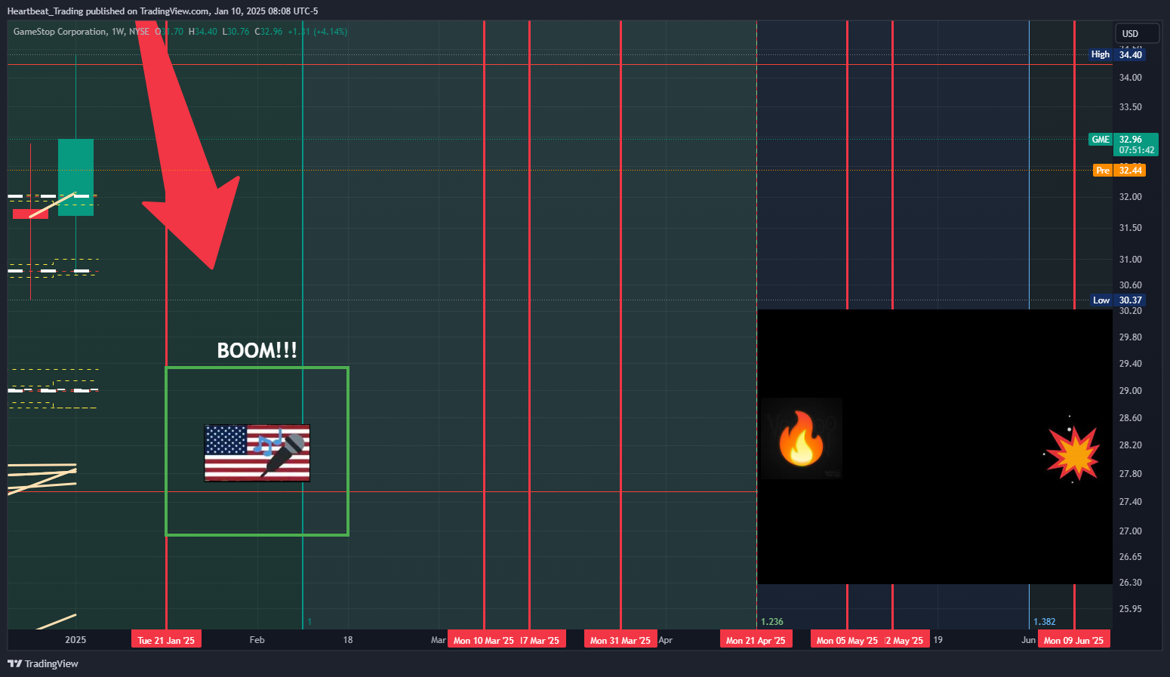
Task: Click the fire emoji sticker
Action: [800, 439]
